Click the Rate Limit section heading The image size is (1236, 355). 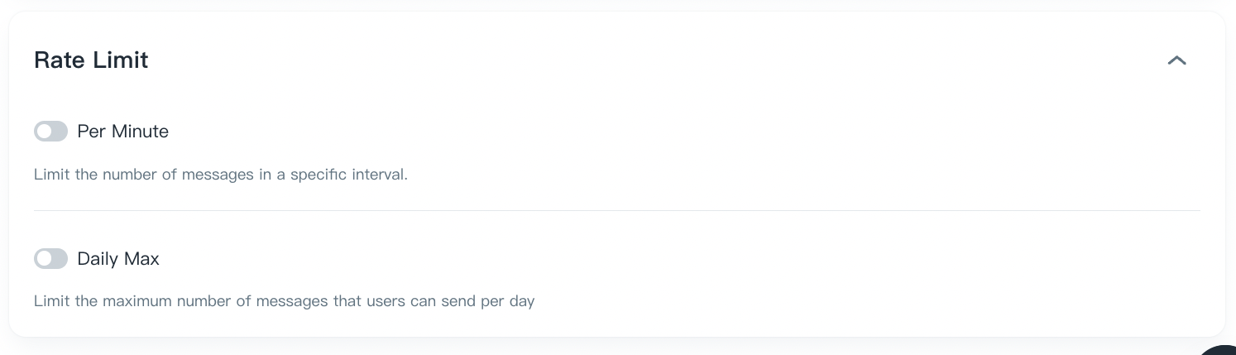click(91, 60)
